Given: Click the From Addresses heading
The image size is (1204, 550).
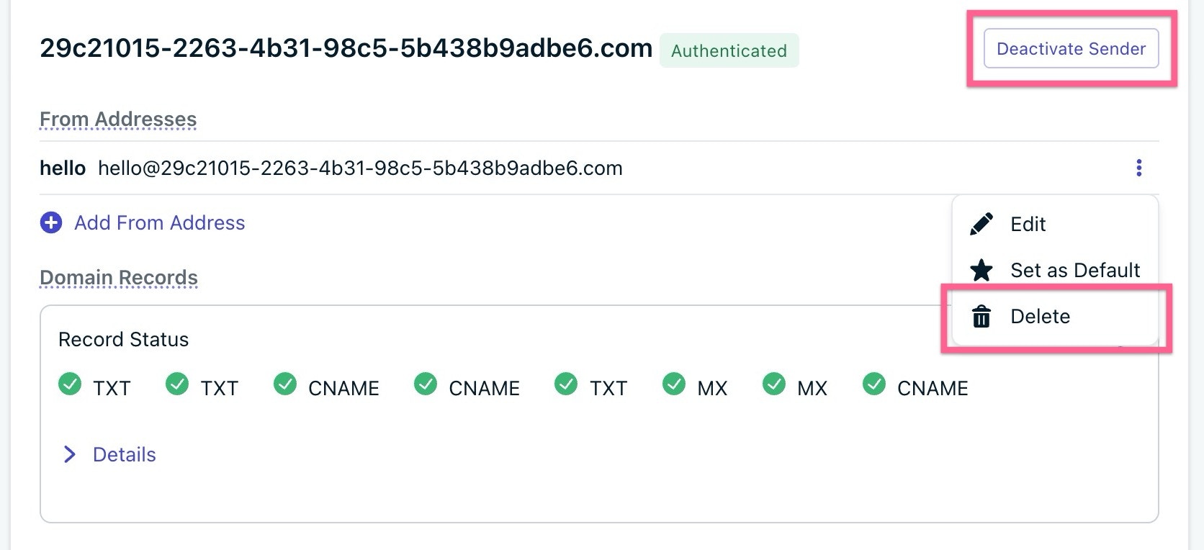Looking at the screenshot, I should pos(118,119).
